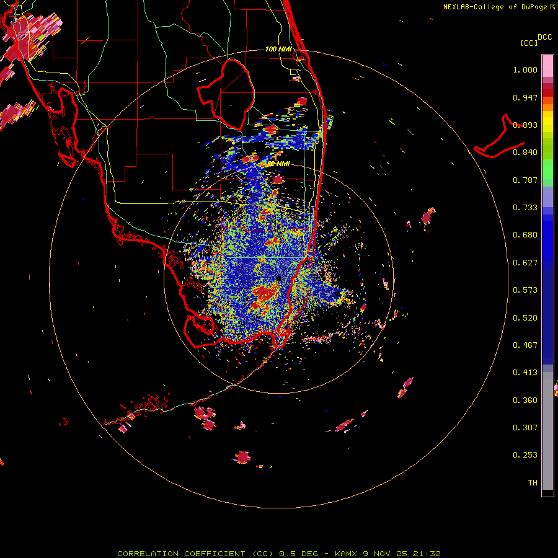This screenshot has width=558, height=558.
Task: Pick the pink segment of the color bar
Action: [x=547, y=66]
